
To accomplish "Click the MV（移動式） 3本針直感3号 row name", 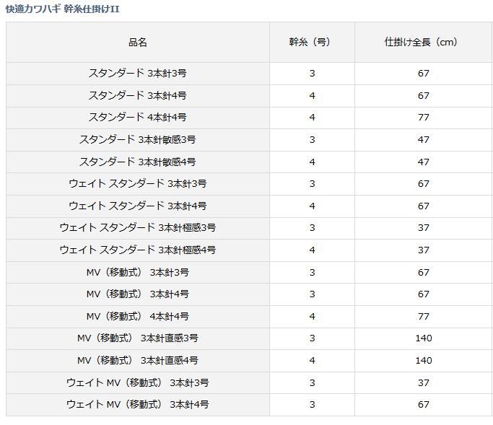I will pyautogui.click(x=138, y=338).
